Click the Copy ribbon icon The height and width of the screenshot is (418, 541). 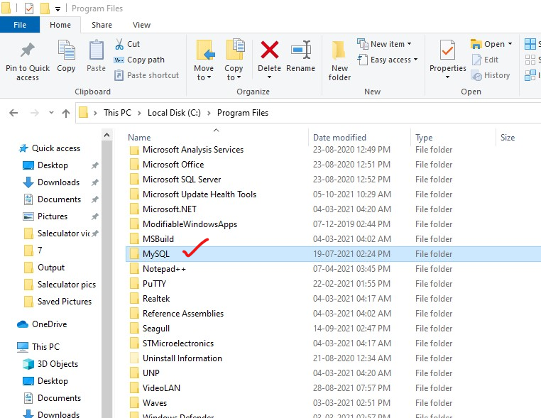pos(66,50)
